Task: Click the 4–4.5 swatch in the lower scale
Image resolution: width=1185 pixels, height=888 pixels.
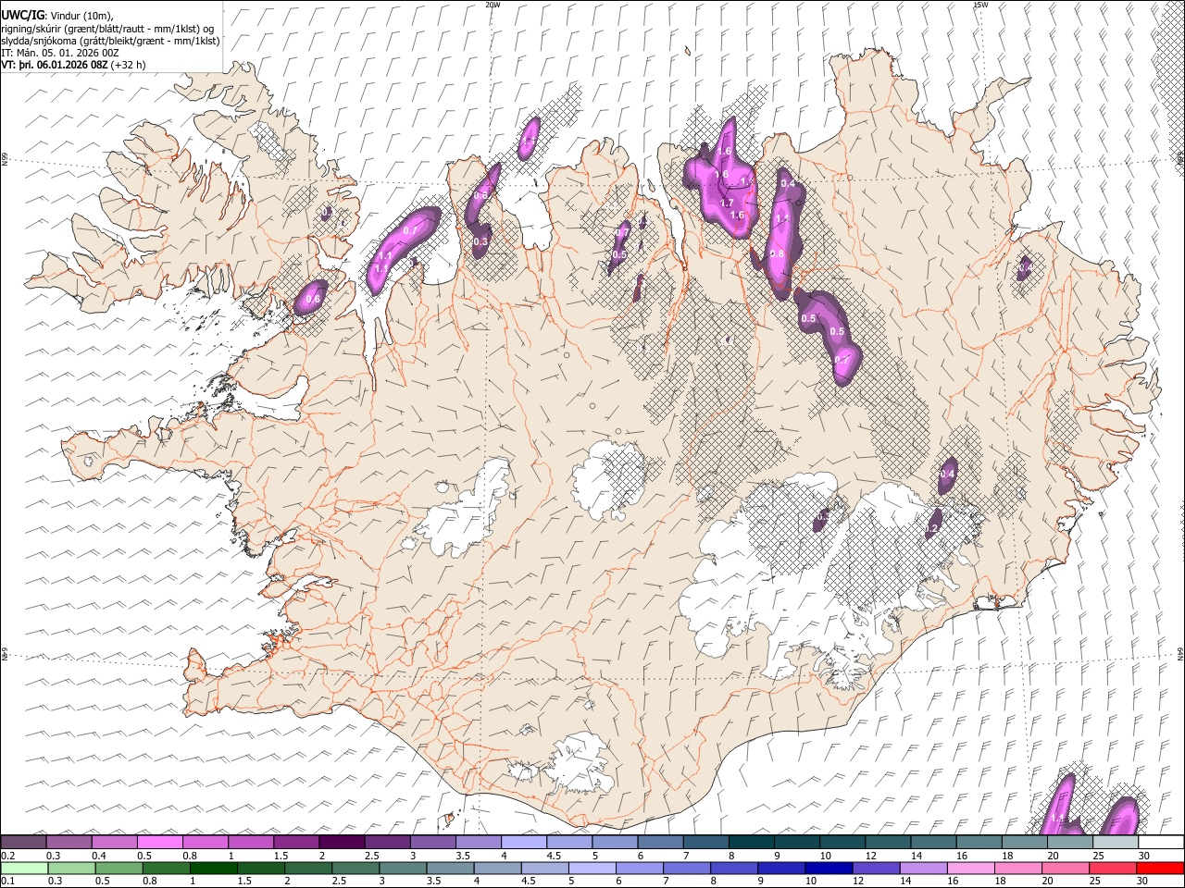Action: tap(497, 868)
